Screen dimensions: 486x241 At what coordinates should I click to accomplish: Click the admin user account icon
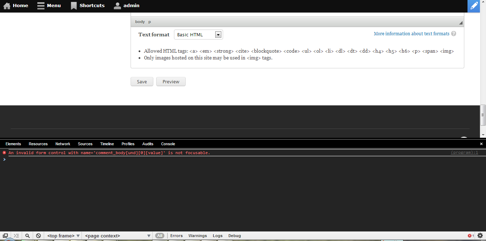point(117,6)
